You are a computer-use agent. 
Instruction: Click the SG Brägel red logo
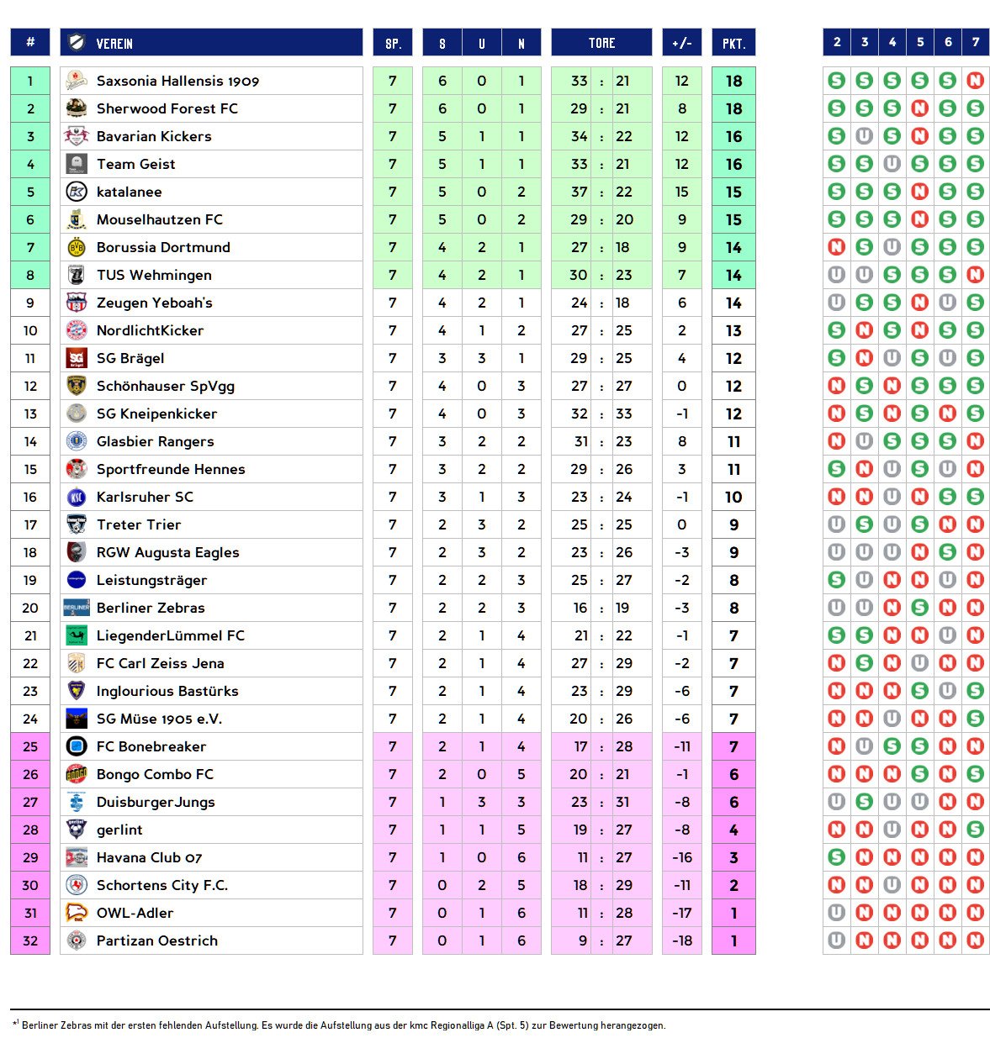pos(77,358)
